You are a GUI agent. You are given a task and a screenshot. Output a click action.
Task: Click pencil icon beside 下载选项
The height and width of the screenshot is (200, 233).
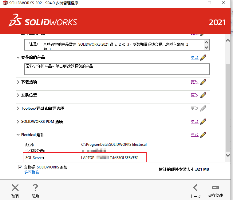[203, 82]
